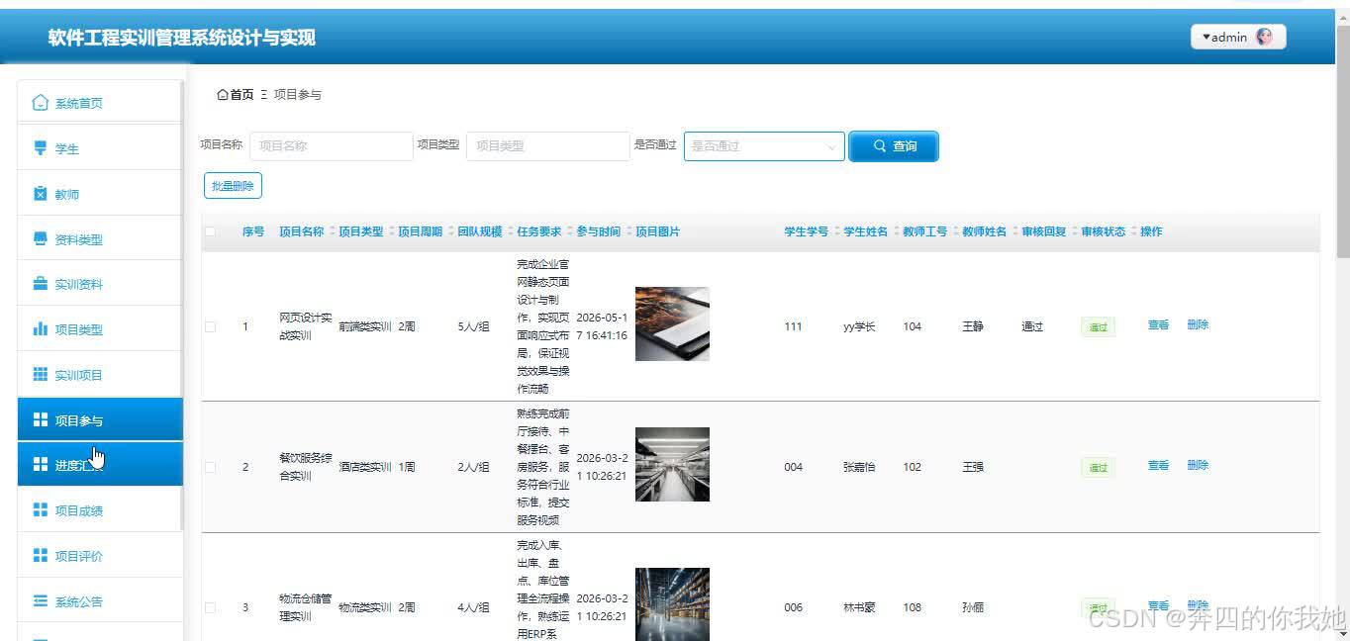Click the 查询 search button

pyautogui.click(x=894, y=145)
